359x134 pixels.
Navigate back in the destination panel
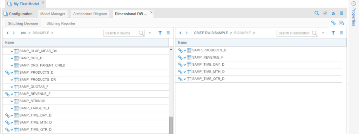pos(181,33)
